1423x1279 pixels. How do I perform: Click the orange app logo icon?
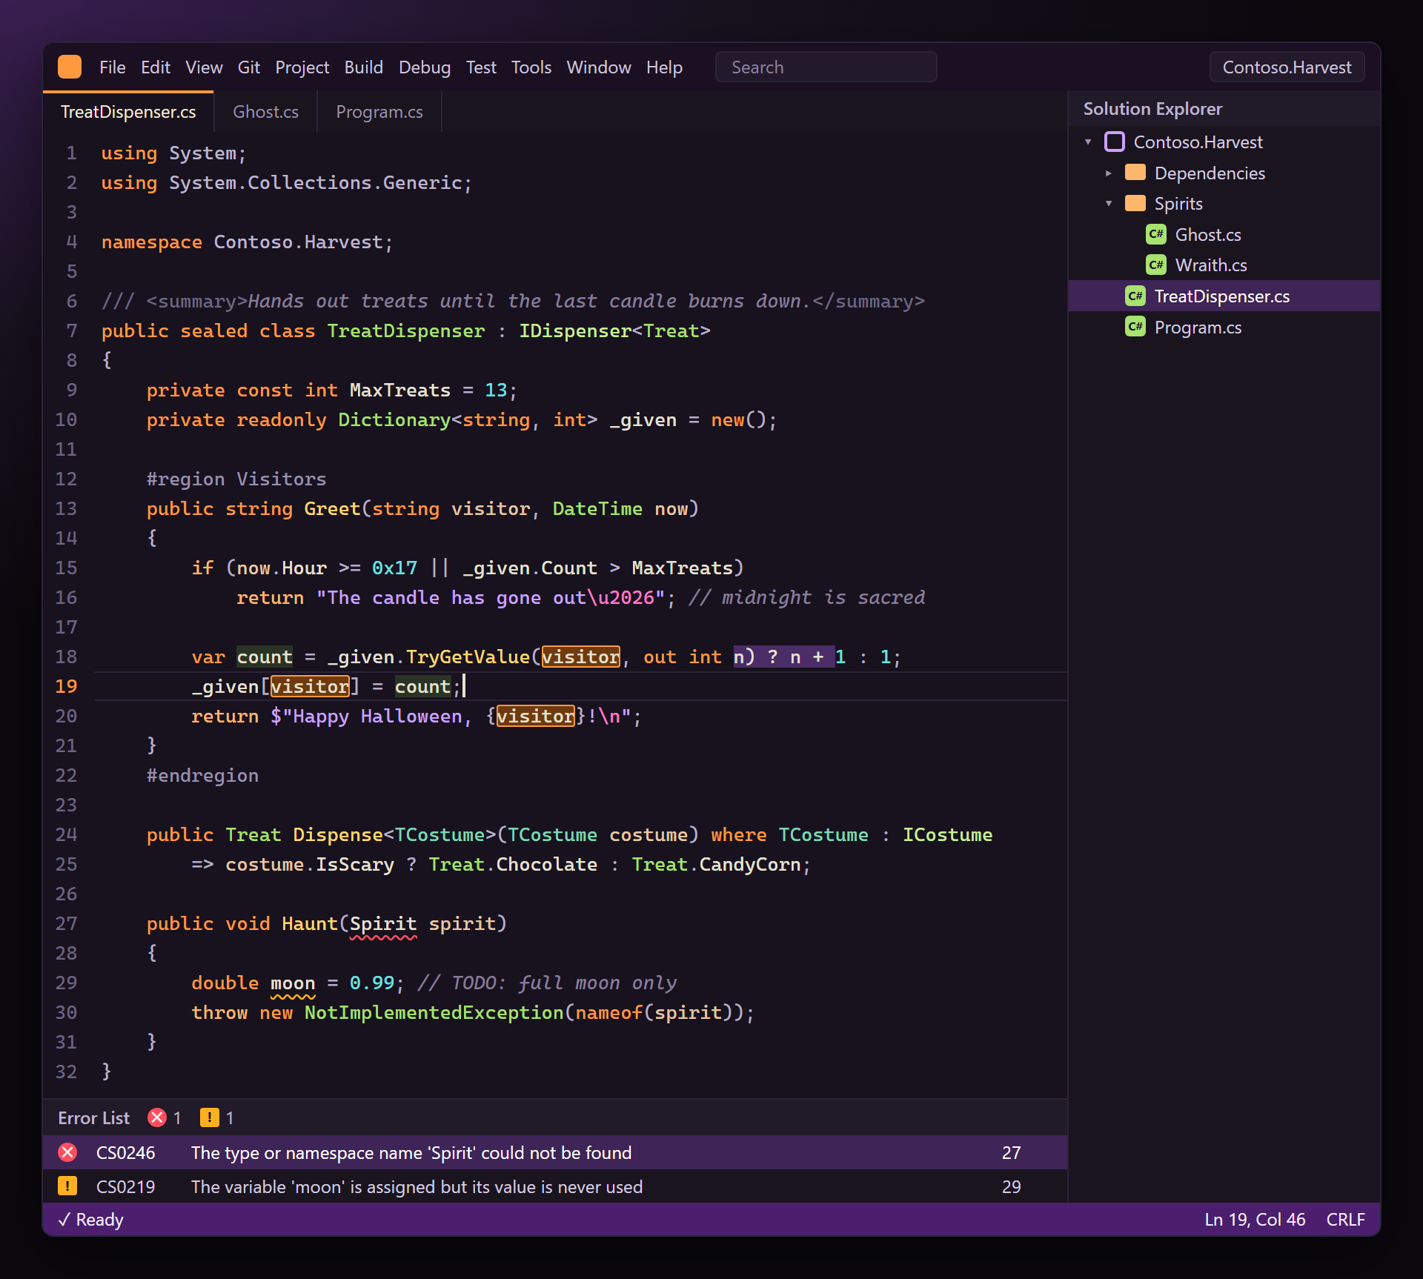pyautogui.click(x=70, y=67)
